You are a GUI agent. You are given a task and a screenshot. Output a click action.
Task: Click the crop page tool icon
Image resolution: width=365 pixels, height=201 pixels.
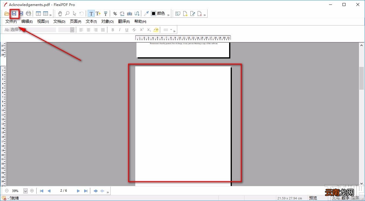point(115,13)
